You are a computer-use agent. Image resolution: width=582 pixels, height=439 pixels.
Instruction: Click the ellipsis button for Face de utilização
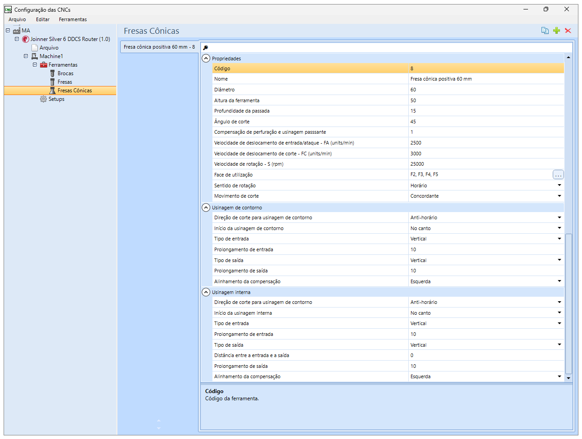(558, 175)
